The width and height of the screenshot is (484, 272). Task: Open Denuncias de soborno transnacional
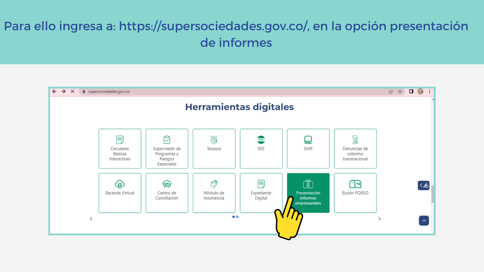pyautogui.click(x=355, y=148)
